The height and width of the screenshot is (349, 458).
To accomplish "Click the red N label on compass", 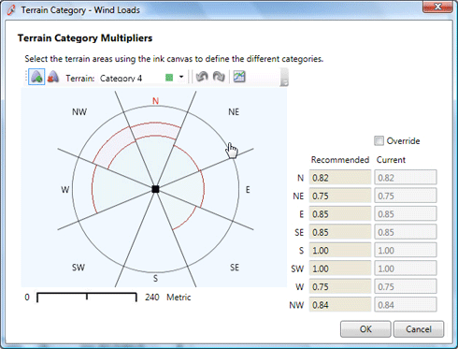I will tap(155, 101).
